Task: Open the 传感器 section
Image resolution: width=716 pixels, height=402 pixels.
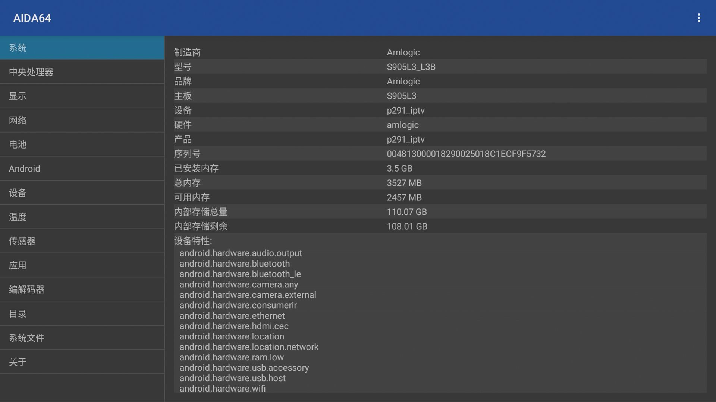Action: coord(82,241)
